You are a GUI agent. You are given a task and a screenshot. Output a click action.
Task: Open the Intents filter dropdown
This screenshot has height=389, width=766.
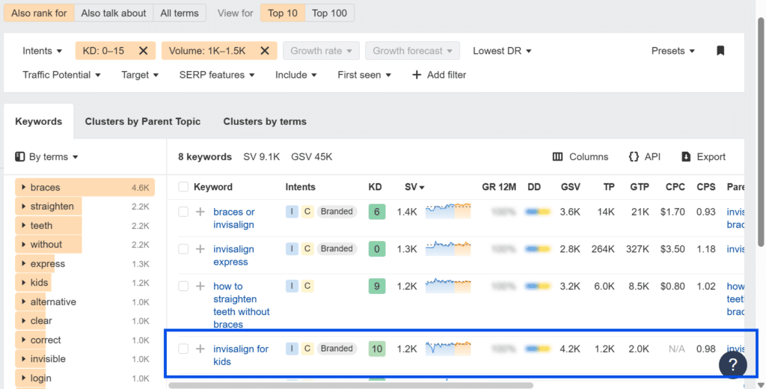(x=42, y=51)
